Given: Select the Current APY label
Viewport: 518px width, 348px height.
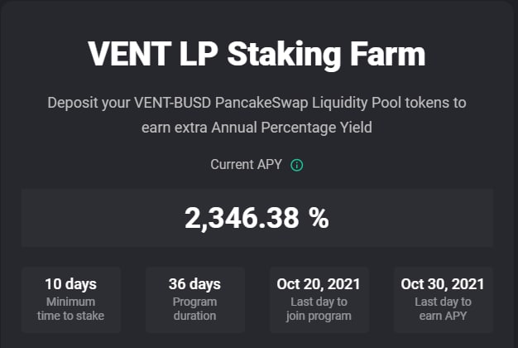Looking at the screenshot, I should (x=247, y=165).
